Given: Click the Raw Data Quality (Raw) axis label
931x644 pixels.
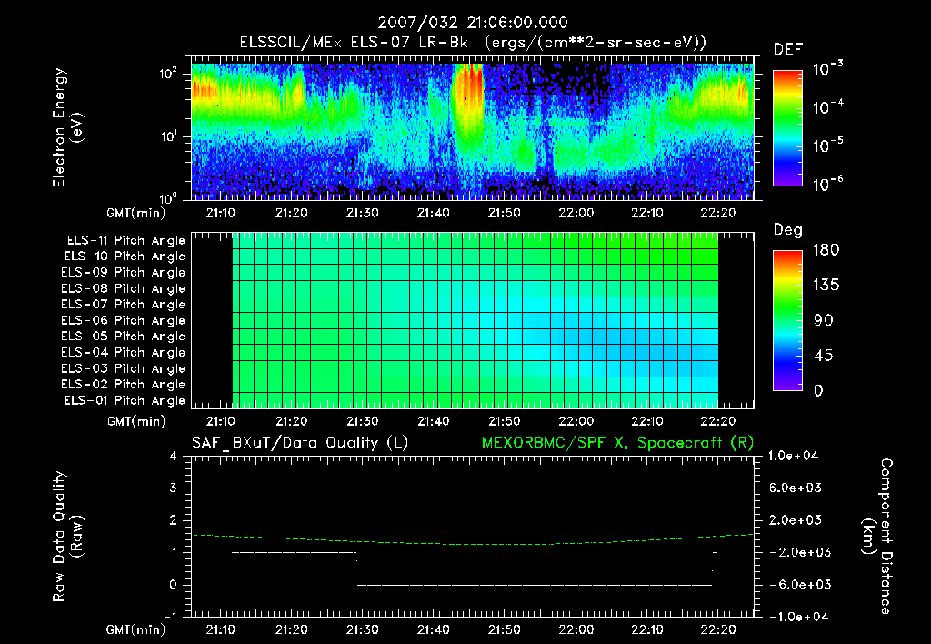Looking at the screenshot, I should click(67, 537).
